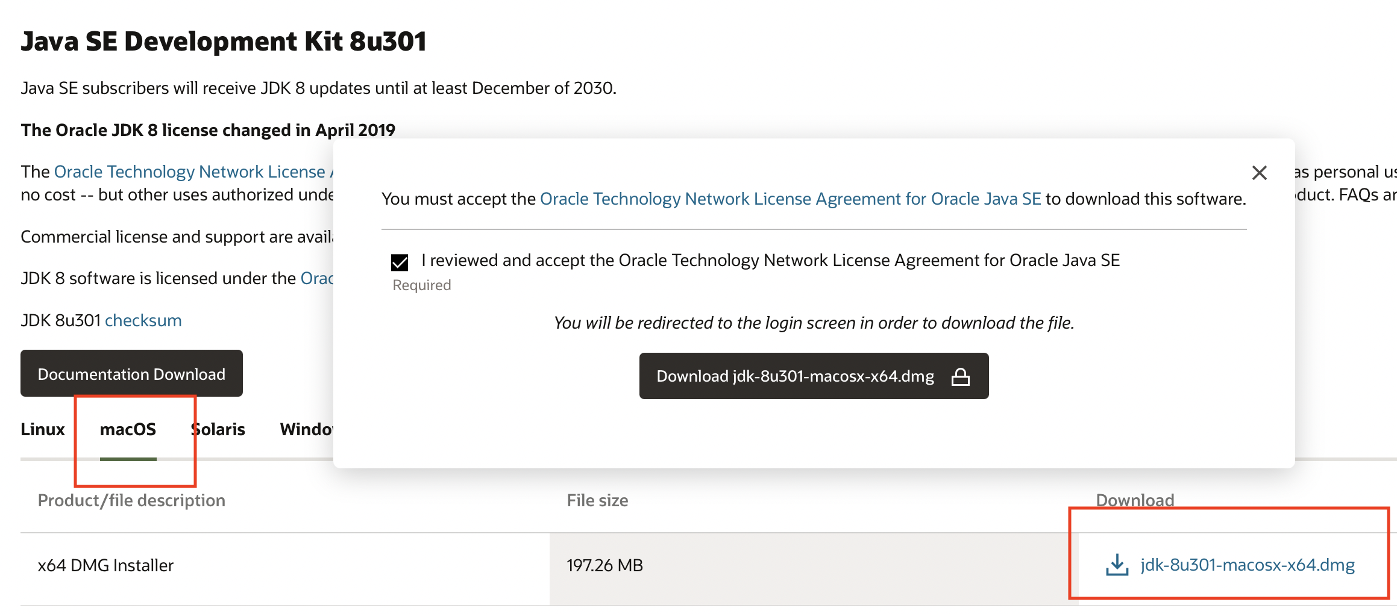Viewport: 1397px width, 614px height.
Task: Click the download arrow icon beside the dmg link
Action: pos(1117,565)
